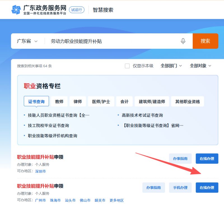The width and height of the screenshot is (224, 204).
Task: Open 【职业技能等级证书查询】省网 link
Action: (153, 126)
